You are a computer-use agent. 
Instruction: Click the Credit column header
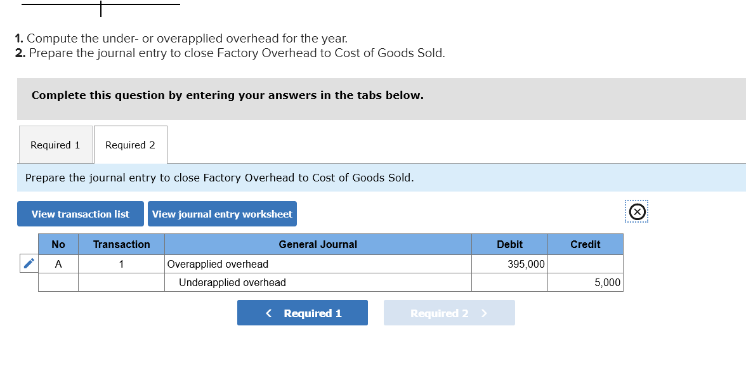point(585,244)
